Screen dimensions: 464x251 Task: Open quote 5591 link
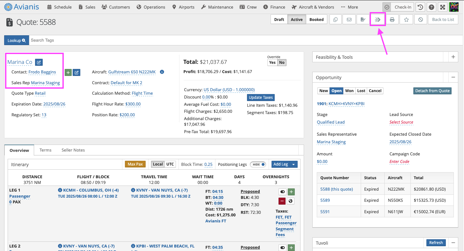(x=325, y=212)
